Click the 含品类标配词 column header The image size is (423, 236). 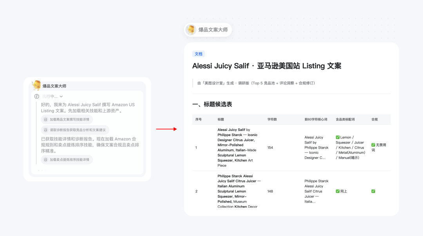[x=345, y=119]
